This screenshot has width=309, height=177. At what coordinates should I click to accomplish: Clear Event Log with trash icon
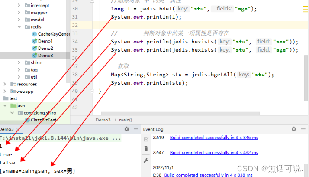tap(146, 148)
